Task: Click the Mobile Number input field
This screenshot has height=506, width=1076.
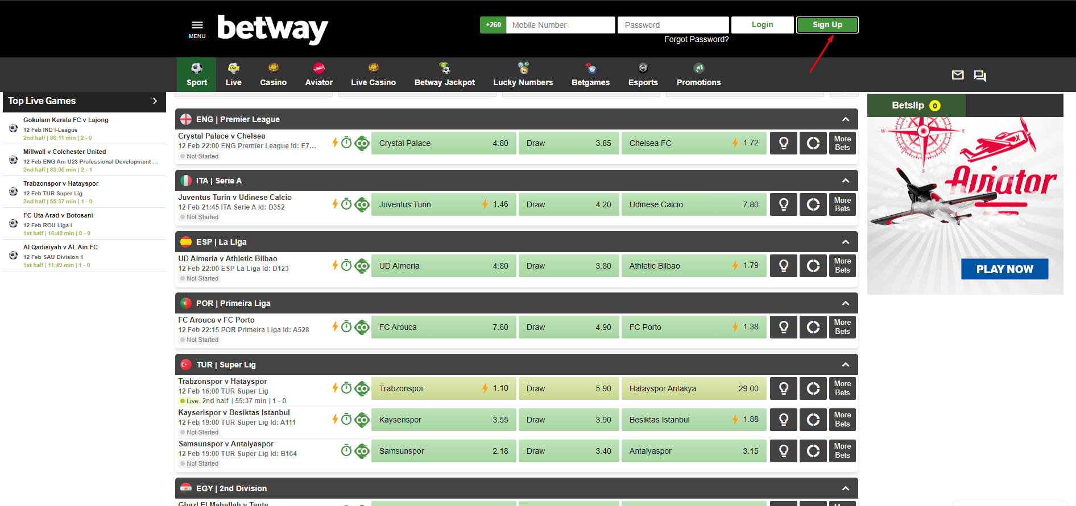Action: click(560, 25)
